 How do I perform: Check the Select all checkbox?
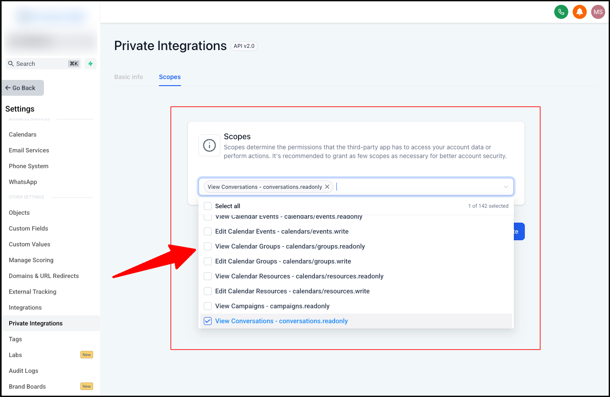208,206
